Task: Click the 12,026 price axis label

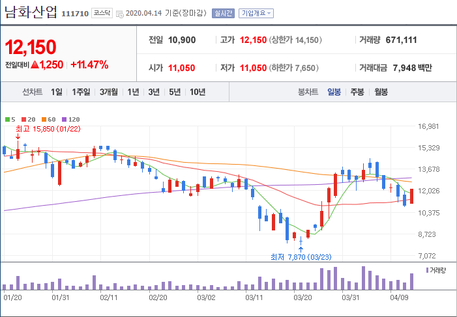Action: pos(428,191)
